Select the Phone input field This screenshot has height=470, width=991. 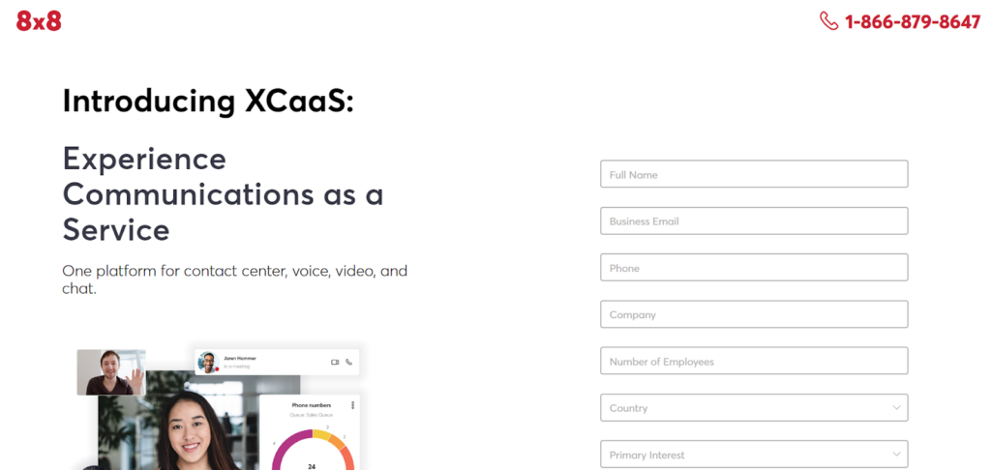pos(753,268)
